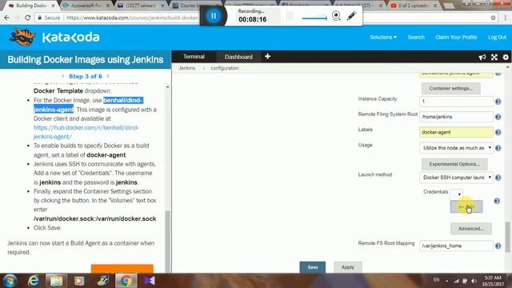Open help for Usage
The image size is (512, 288).
(x=498, y=148)
